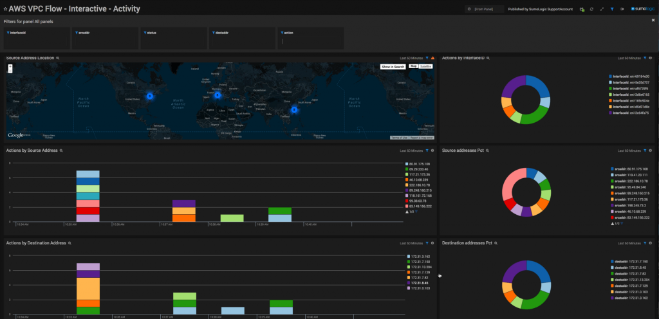659x319 pixels.
Task: Go to previous legend page in Actions by Source Address
Action: [407, 212]
